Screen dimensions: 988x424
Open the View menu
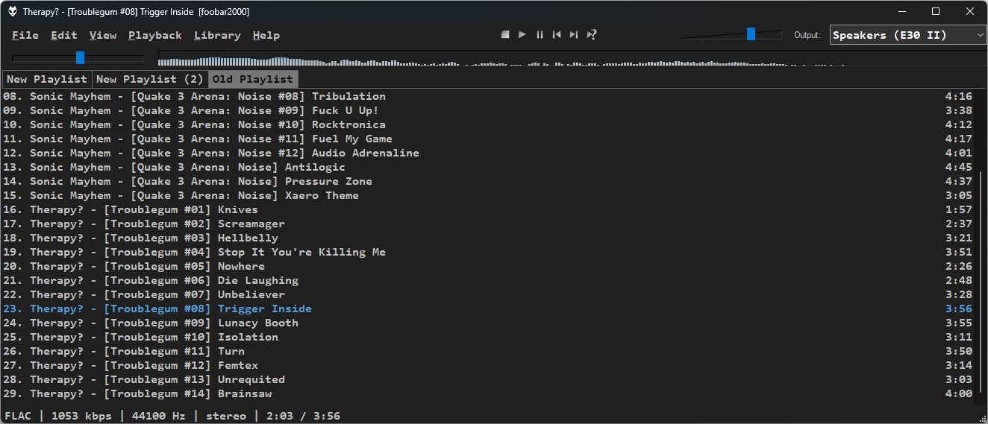(x=103, y=35)
